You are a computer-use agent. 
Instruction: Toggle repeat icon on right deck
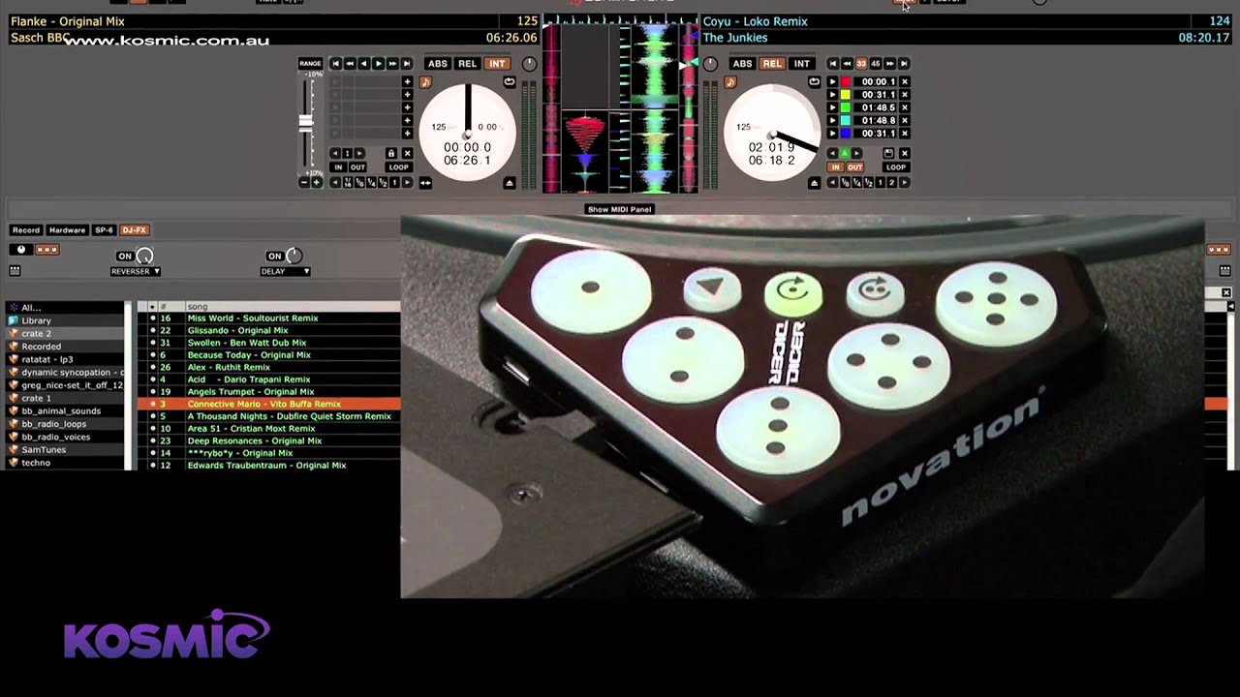click(815, 81)
